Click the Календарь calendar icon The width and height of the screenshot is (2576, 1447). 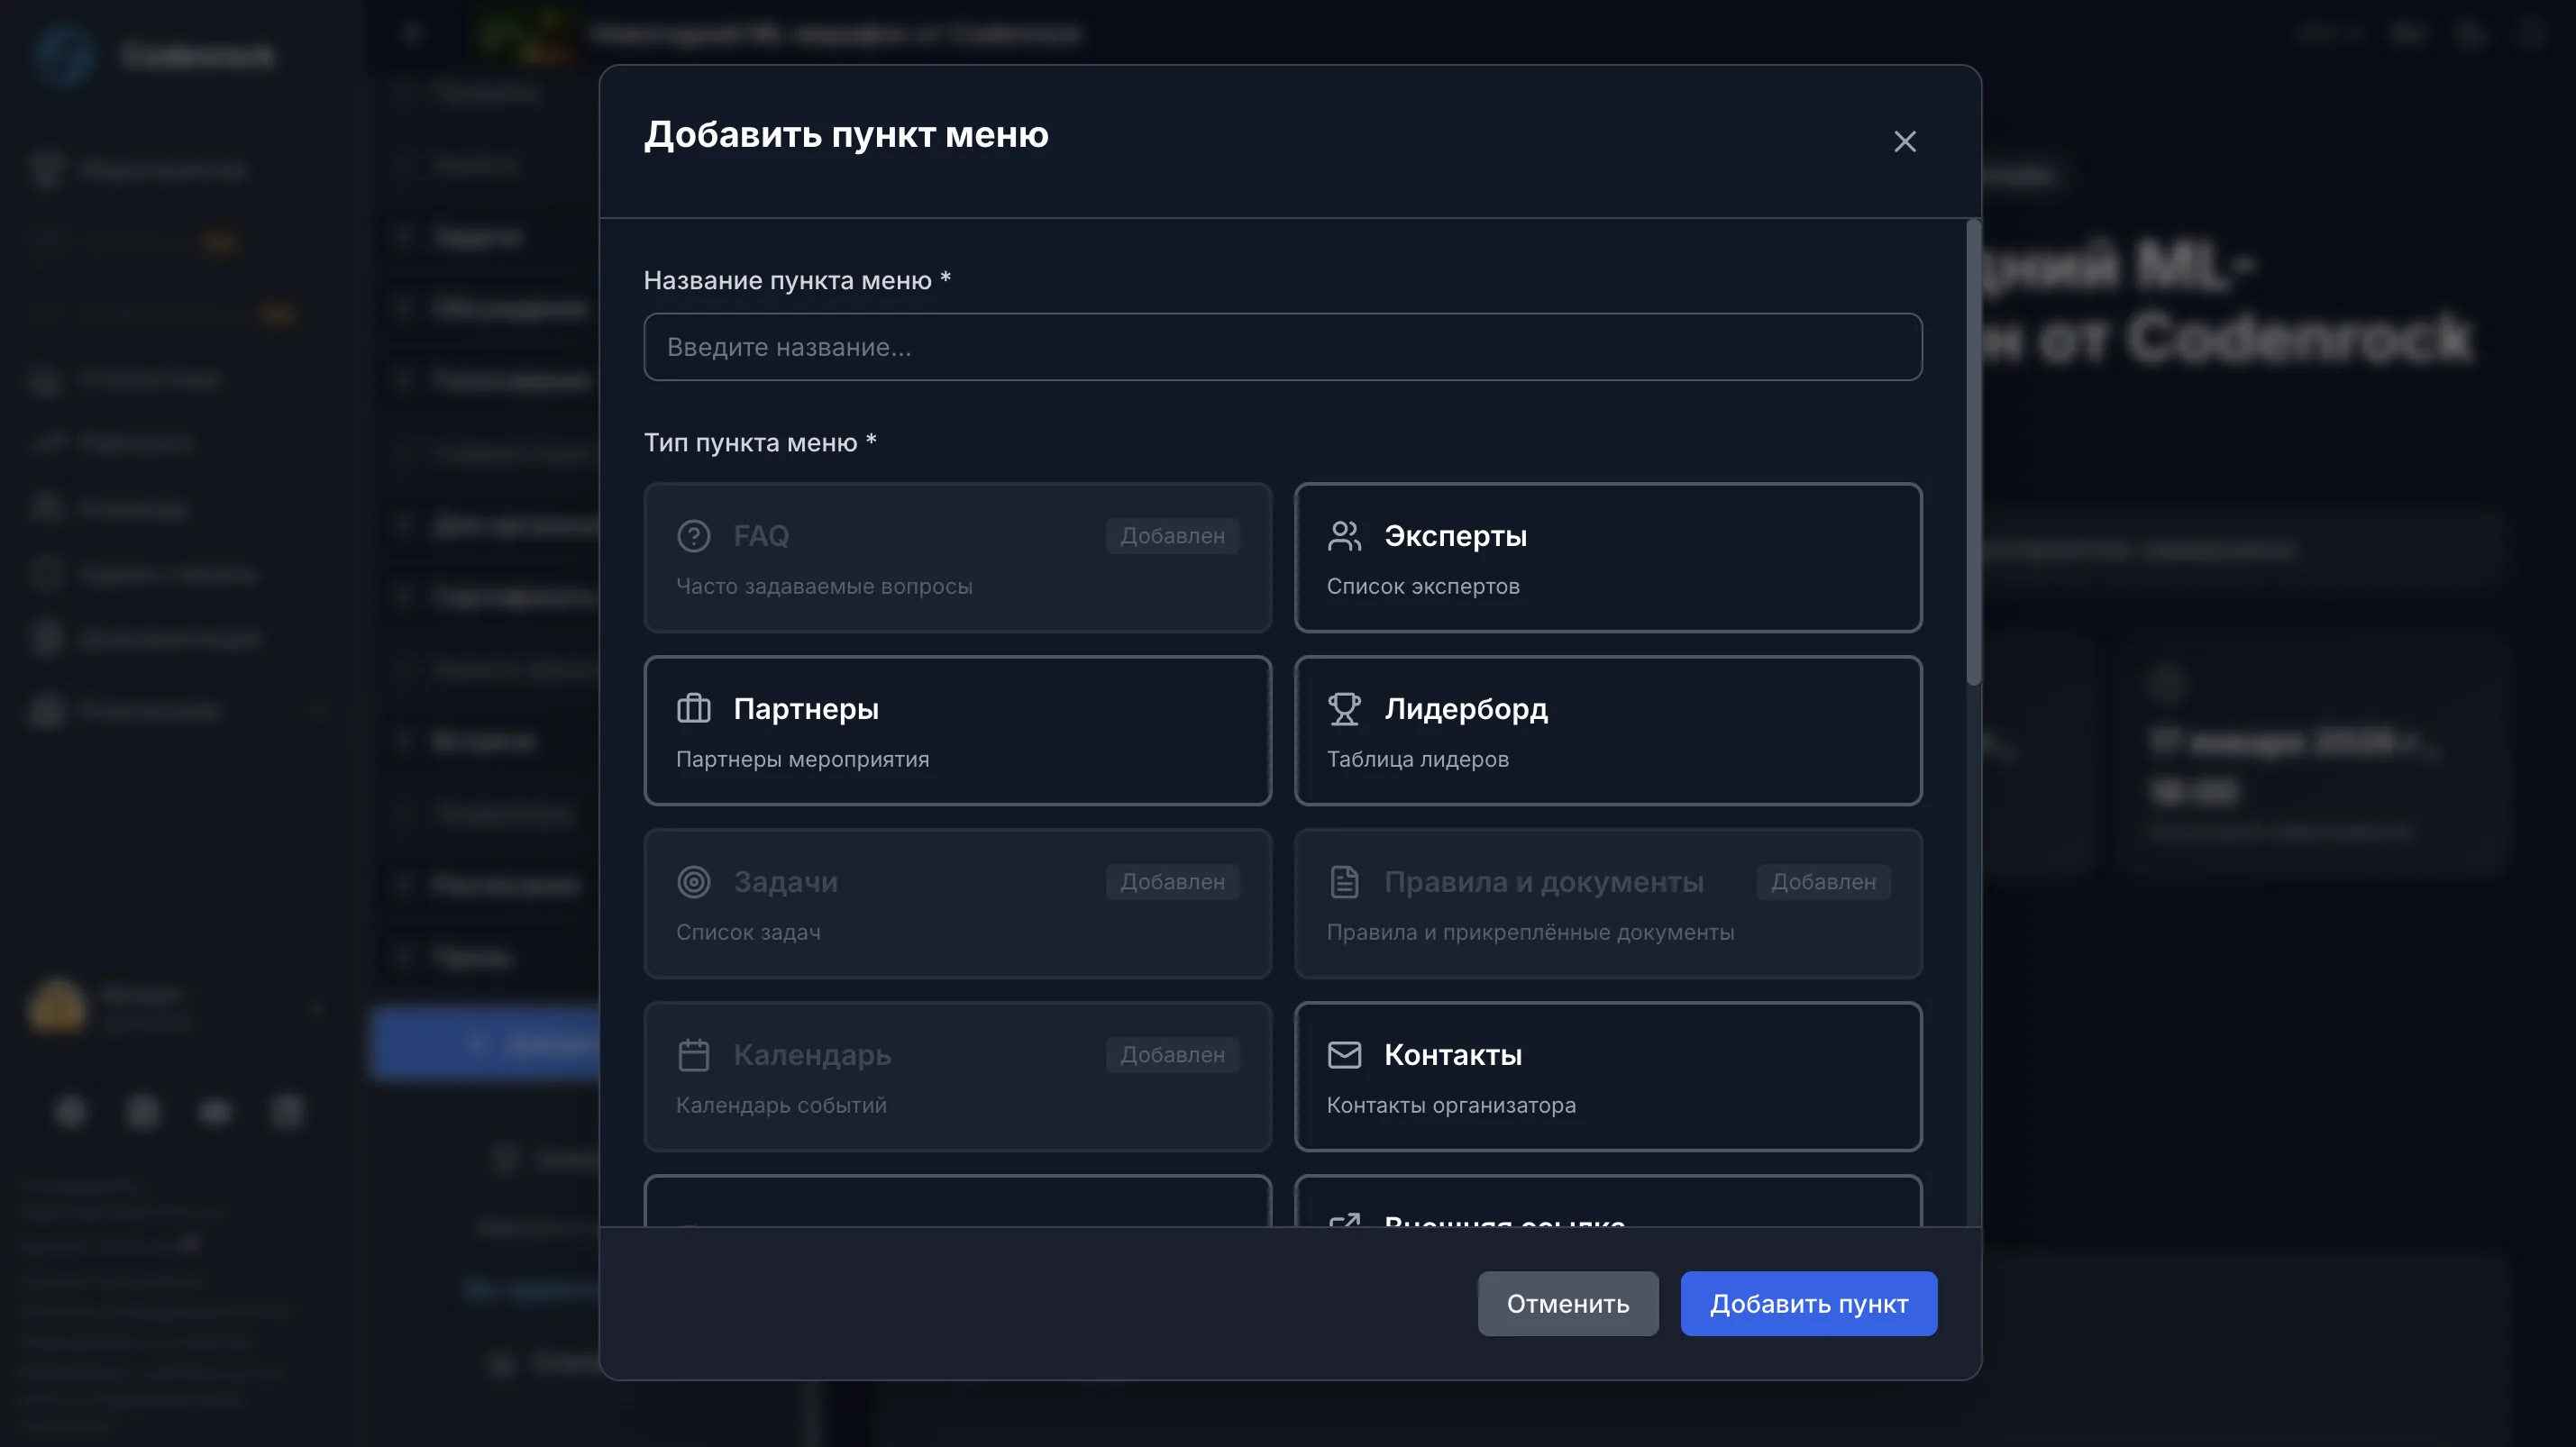tap(694, 1054)
